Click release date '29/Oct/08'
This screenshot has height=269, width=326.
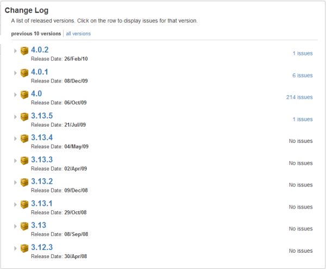[76, 212]
